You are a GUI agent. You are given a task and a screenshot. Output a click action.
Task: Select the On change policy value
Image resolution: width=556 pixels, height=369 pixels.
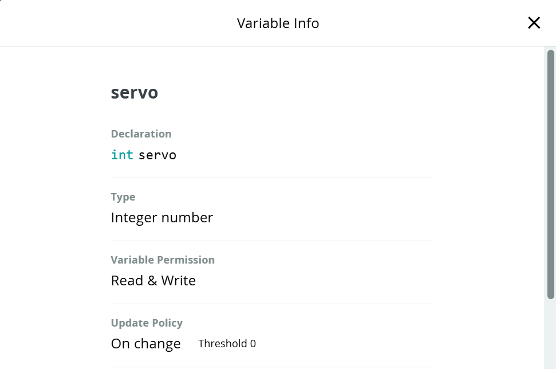(x=146, y=344)
